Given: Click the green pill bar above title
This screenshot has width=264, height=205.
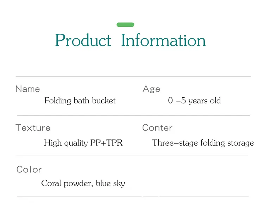Looking at the screenshot, I should point(125,25).
